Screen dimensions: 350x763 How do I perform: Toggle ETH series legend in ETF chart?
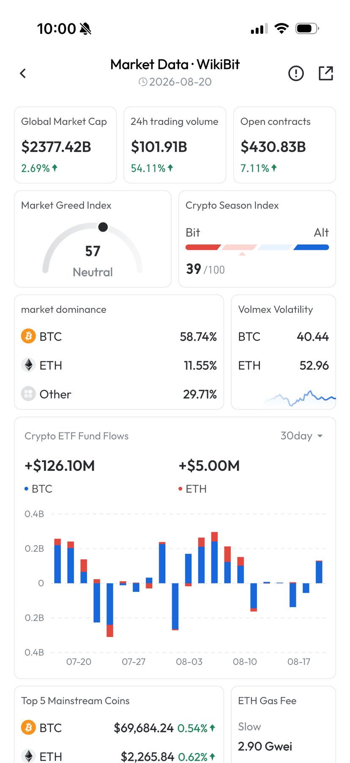coord(192,489)
